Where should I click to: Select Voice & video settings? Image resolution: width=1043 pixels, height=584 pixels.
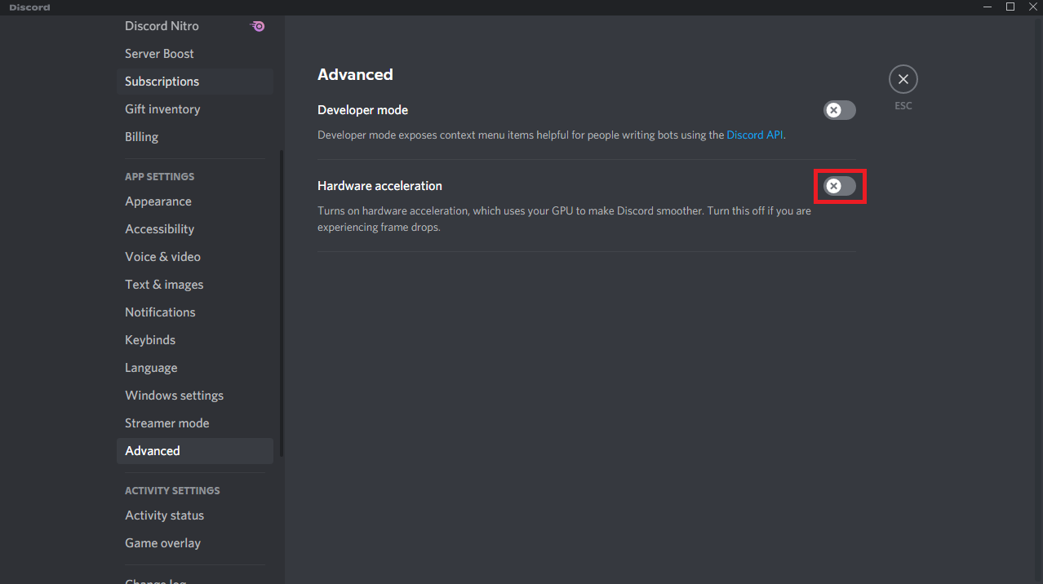[162, 257]
